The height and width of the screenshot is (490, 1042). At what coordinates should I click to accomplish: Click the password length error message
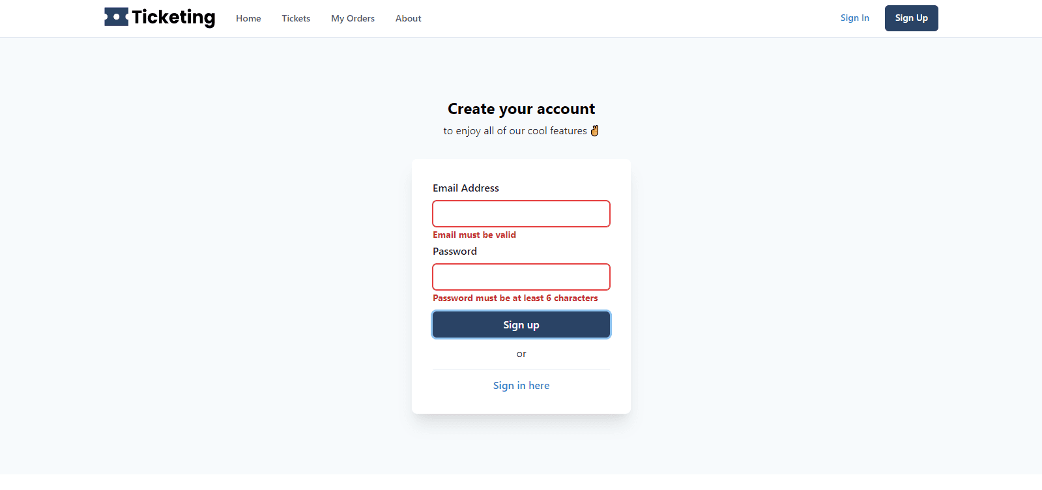515,298
